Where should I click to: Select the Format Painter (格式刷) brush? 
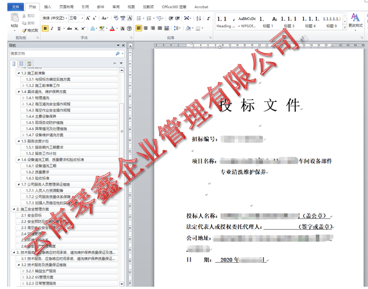click(24, 30)
